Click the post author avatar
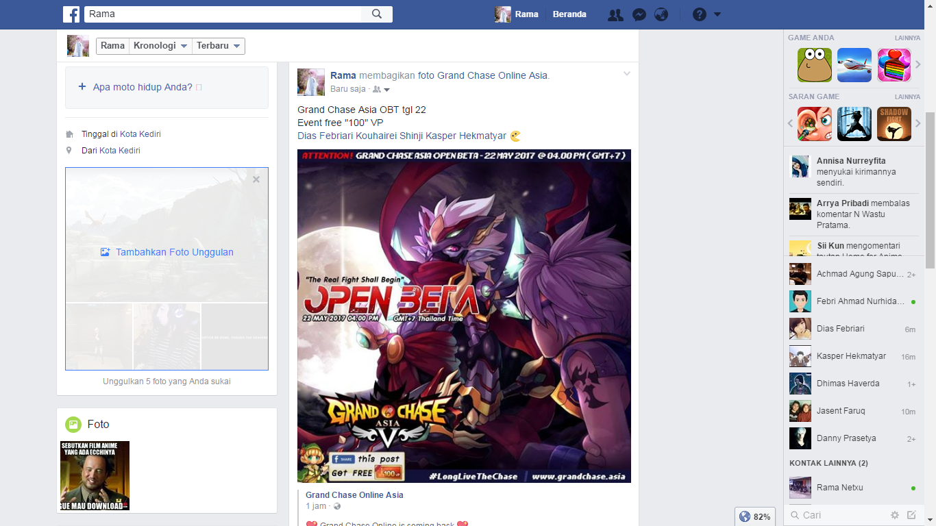The image size is (936, 526). point(311,82)
